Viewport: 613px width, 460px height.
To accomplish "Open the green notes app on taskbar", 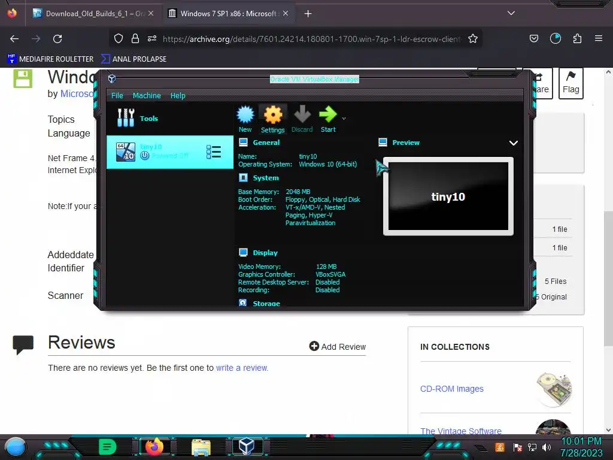I will (108, 447).
